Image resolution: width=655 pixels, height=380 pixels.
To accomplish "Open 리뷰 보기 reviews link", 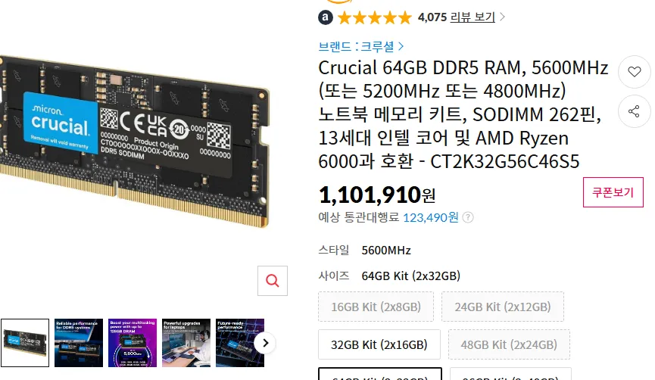I will point(473,17).
